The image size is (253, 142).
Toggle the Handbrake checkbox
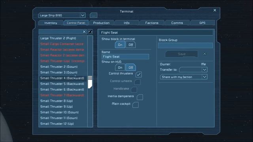(134, 90)
